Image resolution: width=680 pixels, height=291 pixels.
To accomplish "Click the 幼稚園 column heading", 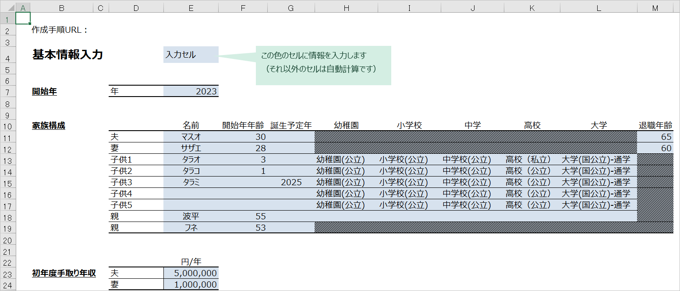I will 346,125.
